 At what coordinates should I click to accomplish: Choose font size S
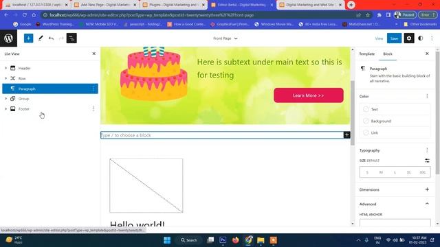tap(367, 172)
